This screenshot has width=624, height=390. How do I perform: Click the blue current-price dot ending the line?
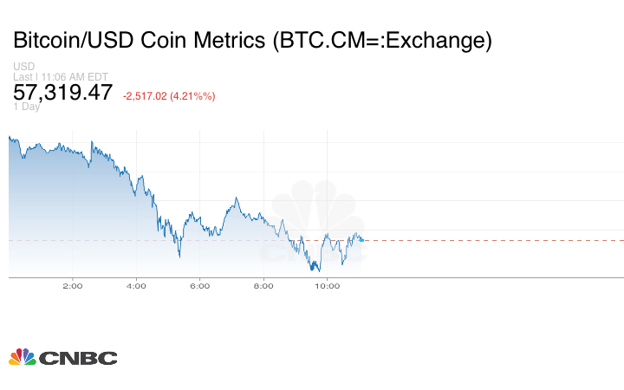(361, 240)
